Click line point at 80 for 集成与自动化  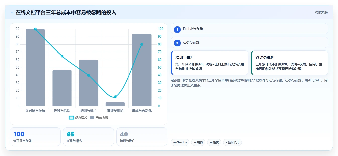[142, 44]
